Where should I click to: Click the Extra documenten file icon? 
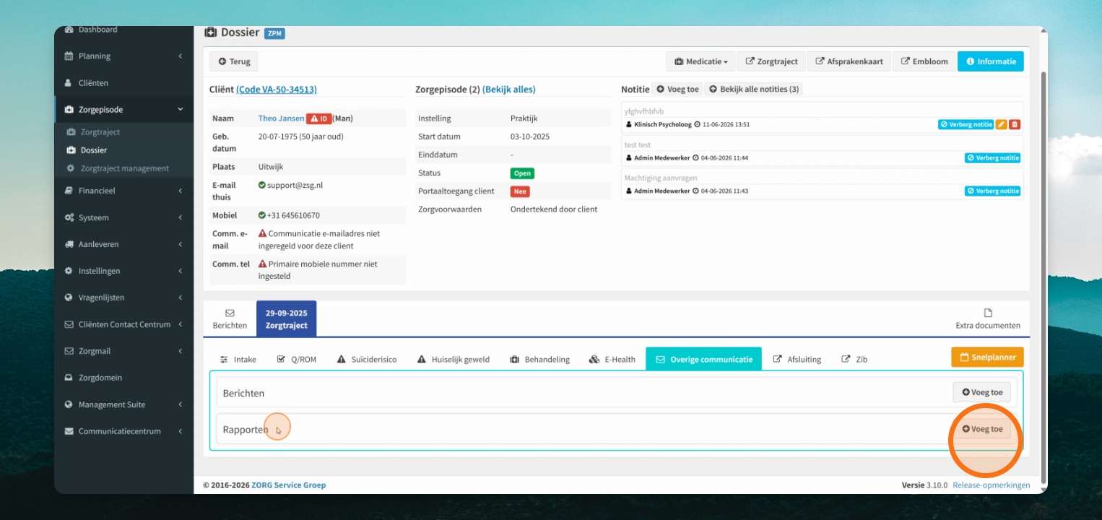[988, 313]
